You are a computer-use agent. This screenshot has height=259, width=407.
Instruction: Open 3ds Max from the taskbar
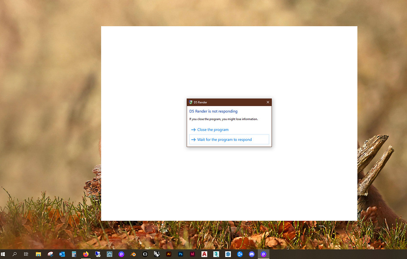pos(216,254)
